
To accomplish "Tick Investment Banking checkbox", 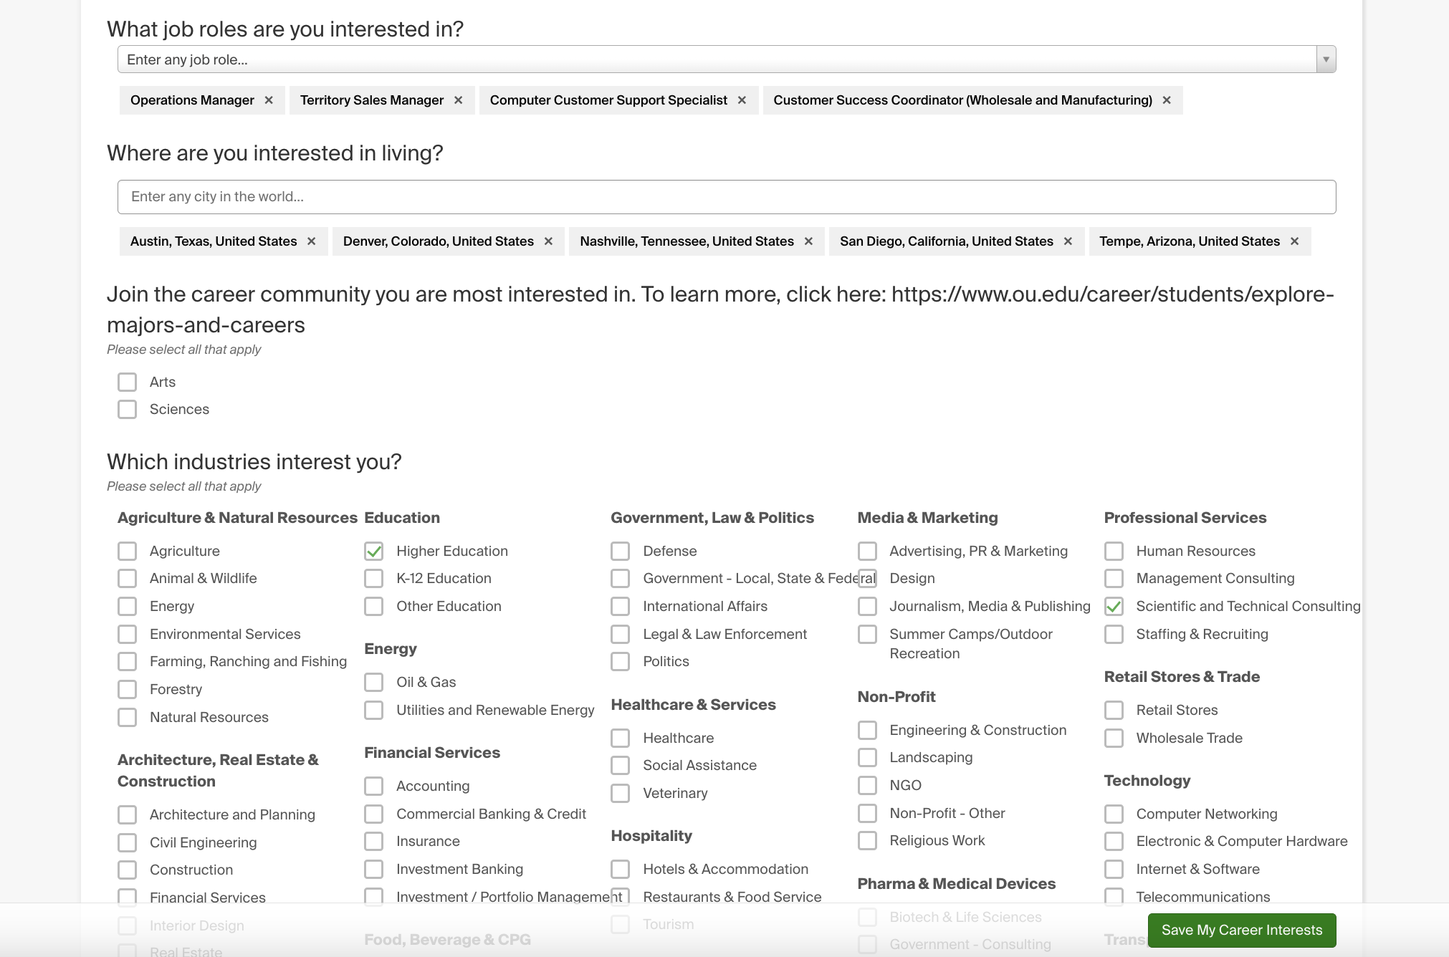I will click(x=374, y=869).
